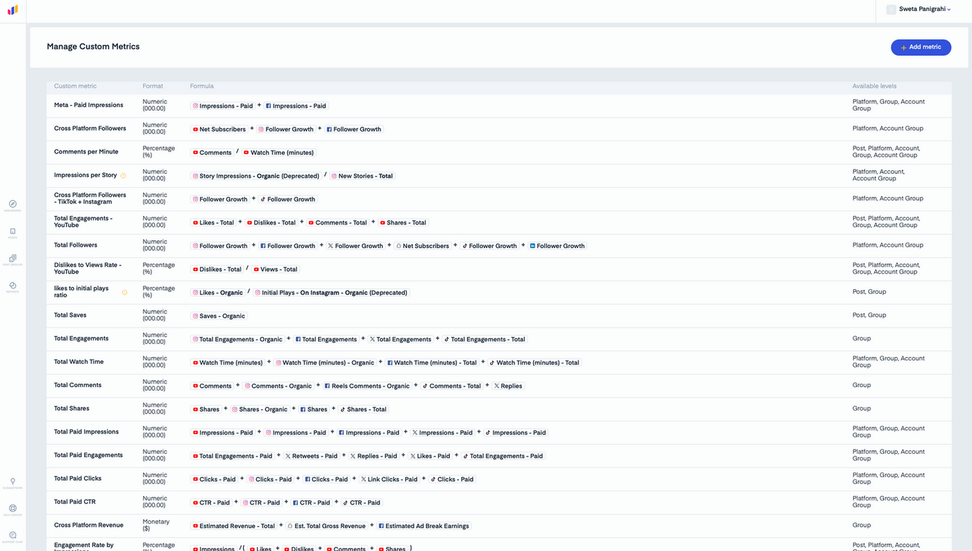The height and width of the screenshot is (551, 972).
Task: Select the Total Paid Clicks metric name
Action: pyautogui.click(x=78, y=479)
